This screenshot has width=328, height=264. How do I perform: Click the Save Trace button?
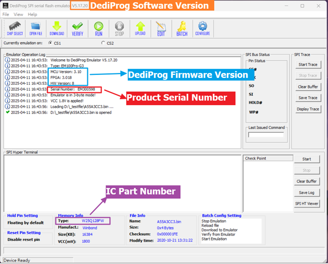click(308, 98)
